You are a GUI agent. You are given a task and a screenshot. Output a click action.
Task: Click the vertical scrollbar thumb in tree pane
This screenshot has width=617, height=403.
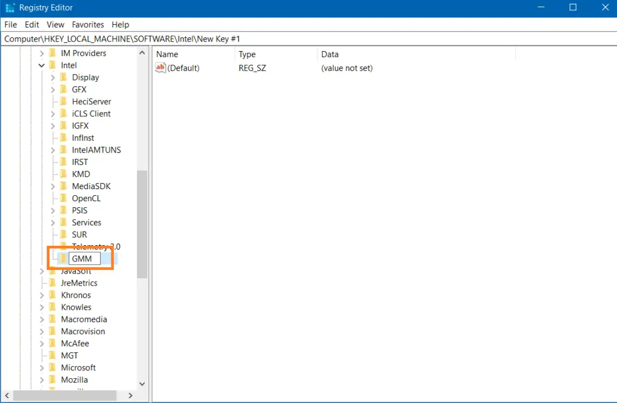[142, 223]
